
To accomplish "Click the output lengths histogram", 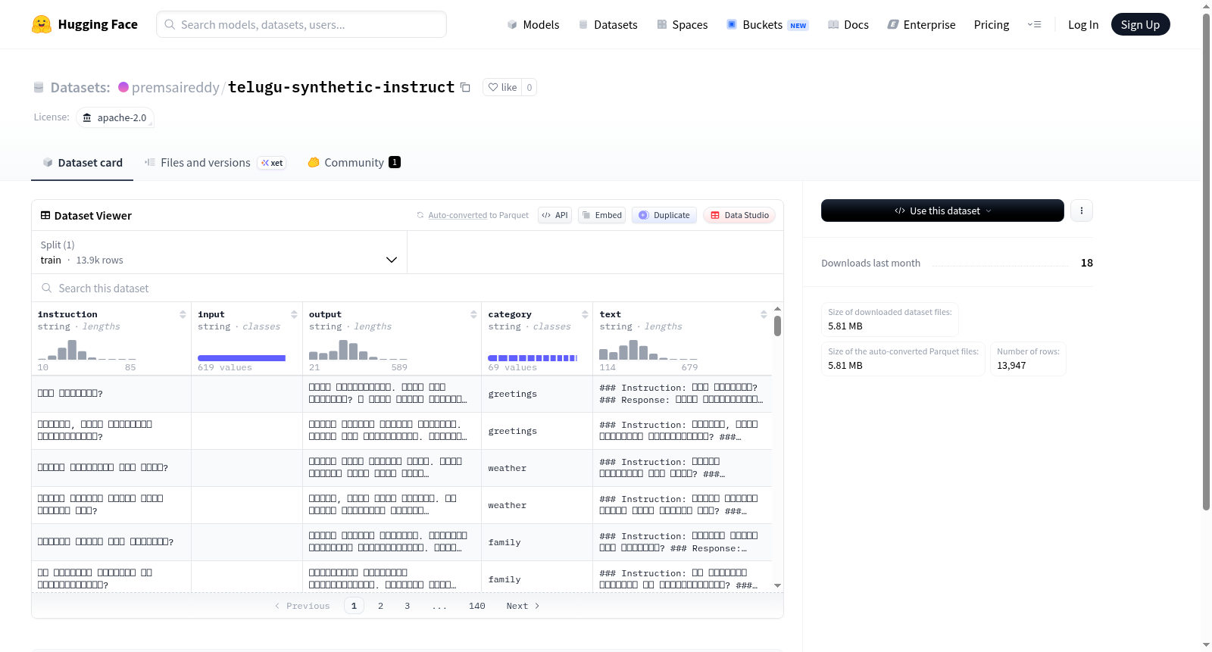I will pos(358,349).
